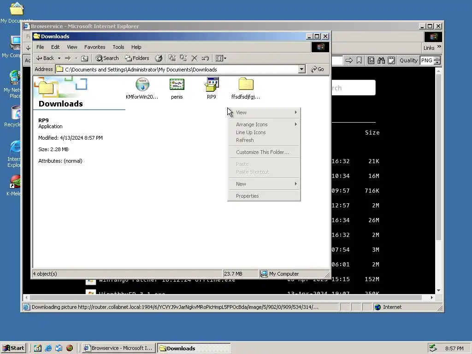Image resolution: width=472 pixels, height=354 pixels.
Task: Open the Back history dropdown arrow
Action: pyautogui.click(x=59, y=58)
